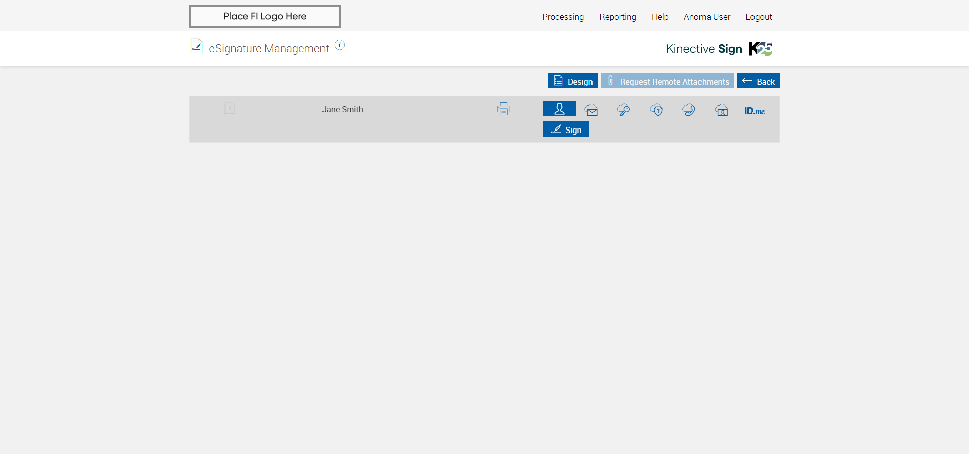Click the Kinective Sign logo

point(719,49)
